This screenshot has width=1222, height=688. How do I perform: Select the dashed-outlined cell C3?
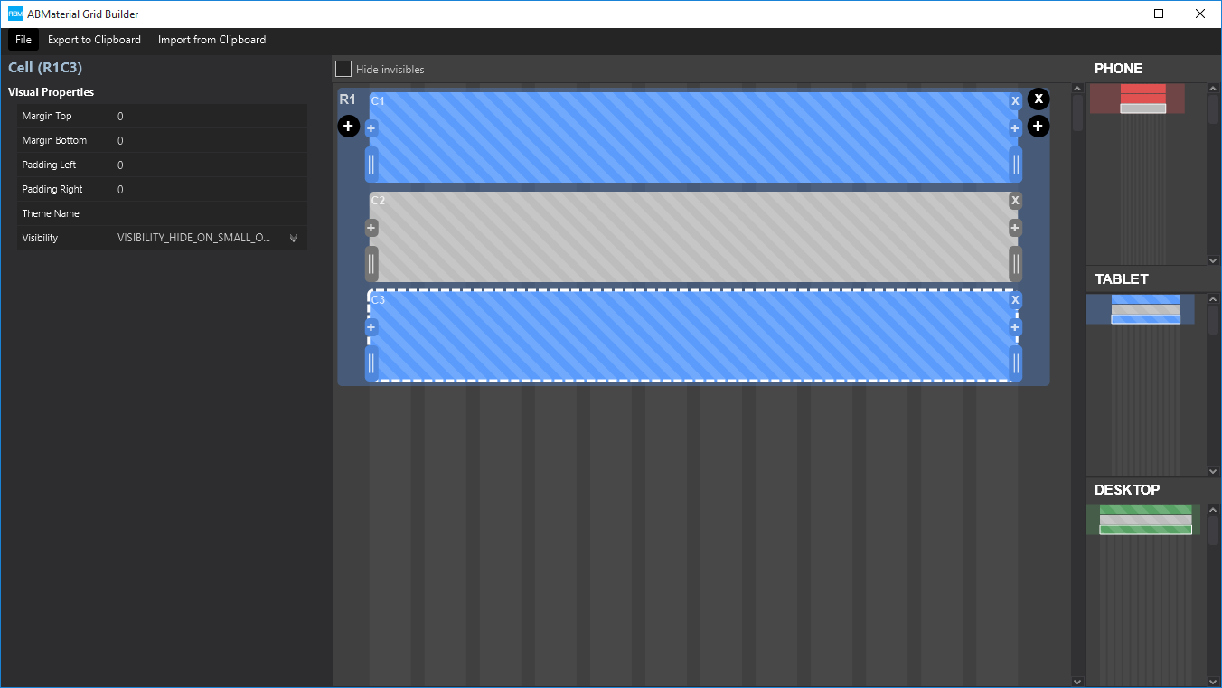(x=693, y=336)
